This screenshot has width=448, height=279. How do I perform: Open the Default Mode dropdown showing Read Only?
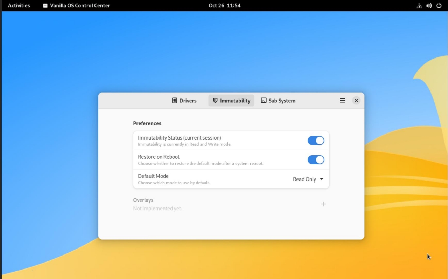(308, 179)
